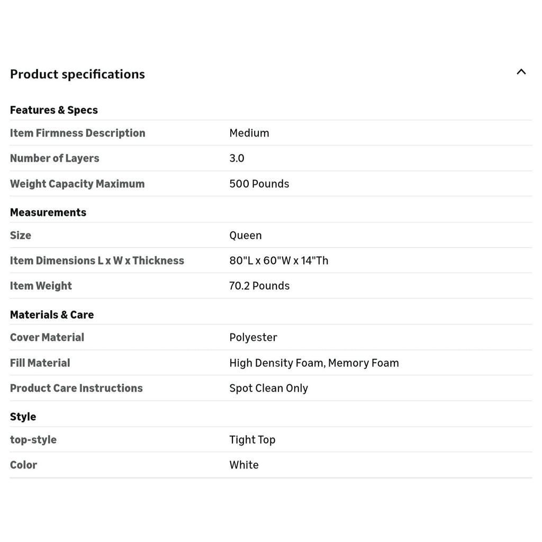Click the 70.2 Pounds item weight value
This screenshot has width=542, height=542.
(x=259, y=286)
